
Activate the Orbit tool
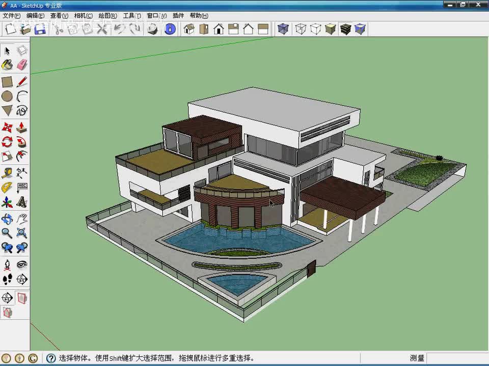[7, 219]
